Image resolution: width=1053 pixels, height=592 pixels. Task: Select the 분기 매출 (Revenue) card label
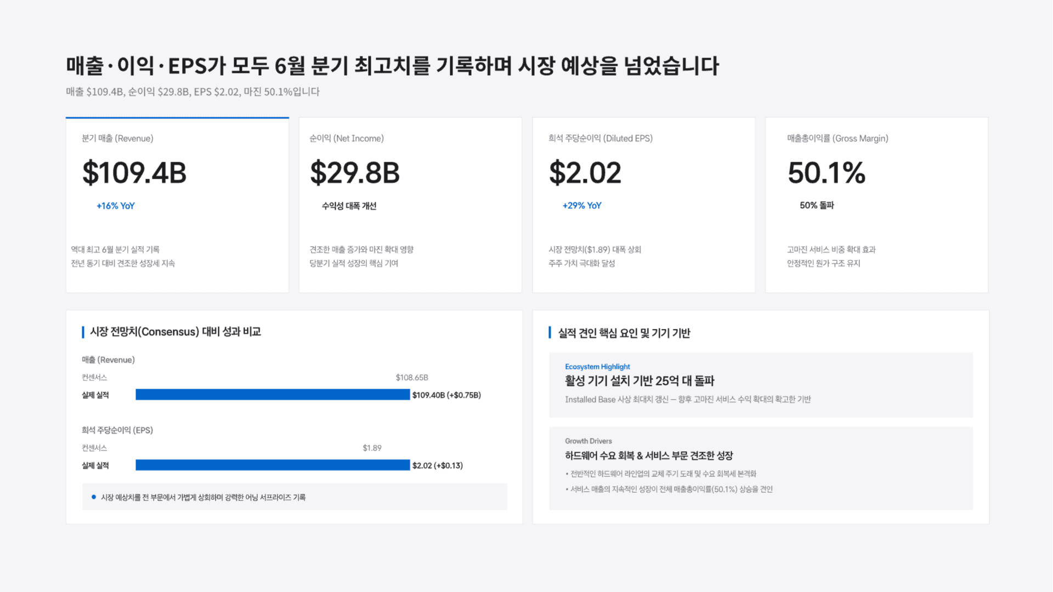117,138
